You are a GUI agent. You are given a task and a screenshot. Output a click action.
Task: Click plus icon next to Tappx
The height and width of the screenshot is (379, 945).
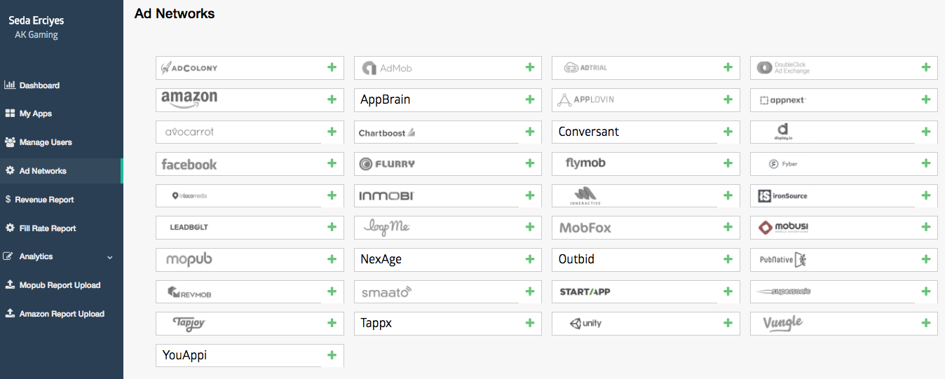[530, 323]
